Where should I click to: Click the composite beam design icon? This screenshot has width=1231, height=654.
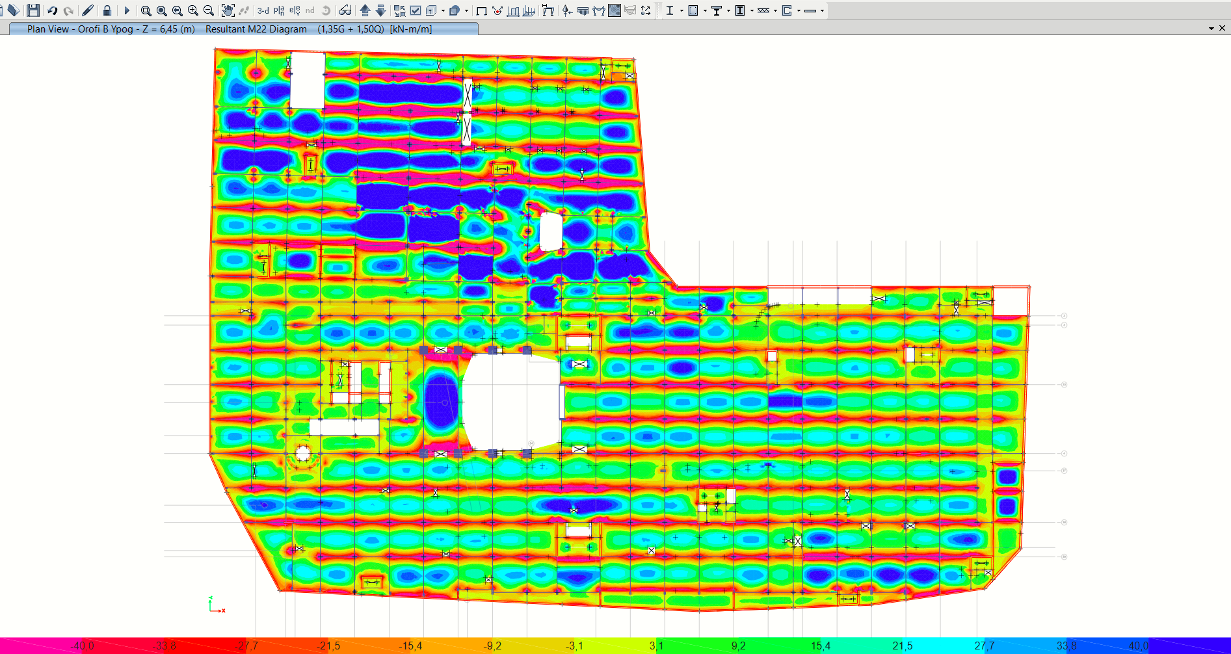pos(716,10)
